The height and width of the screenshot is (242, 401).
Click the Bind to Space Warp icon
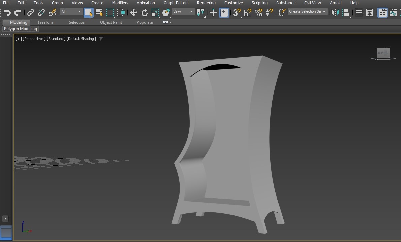click(x=52, y=12)
